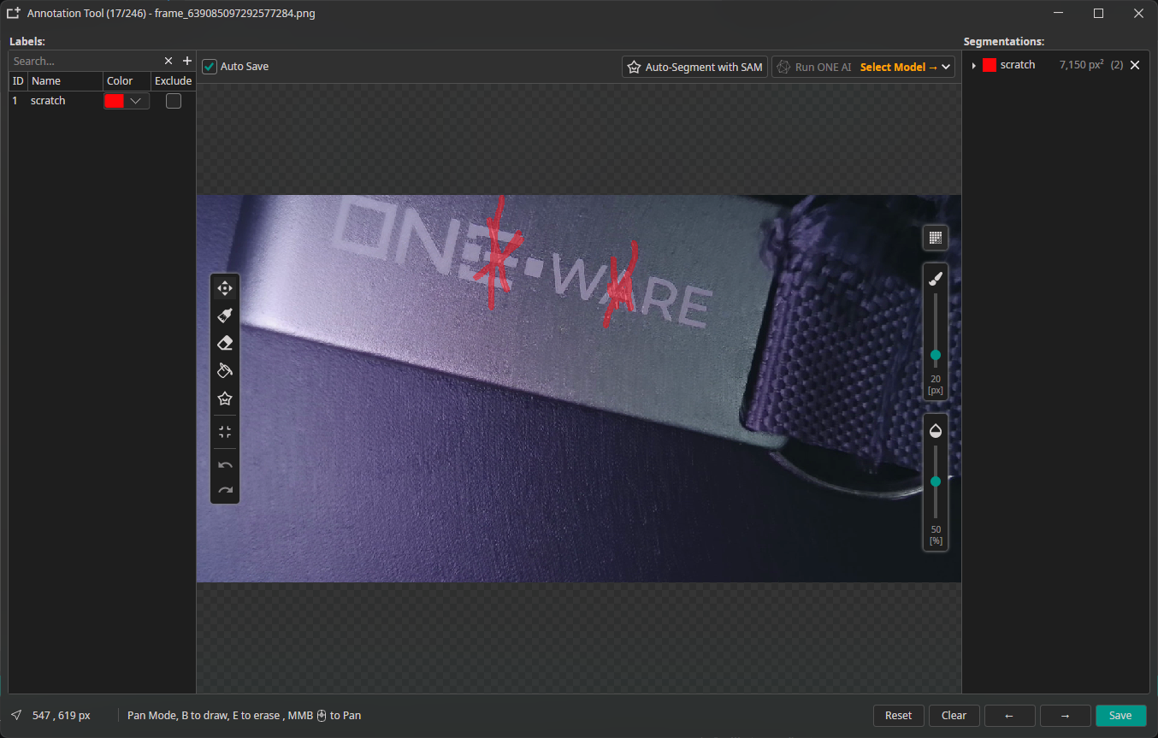Click the Segmentations: panel heading

(x=1004, y=41)
